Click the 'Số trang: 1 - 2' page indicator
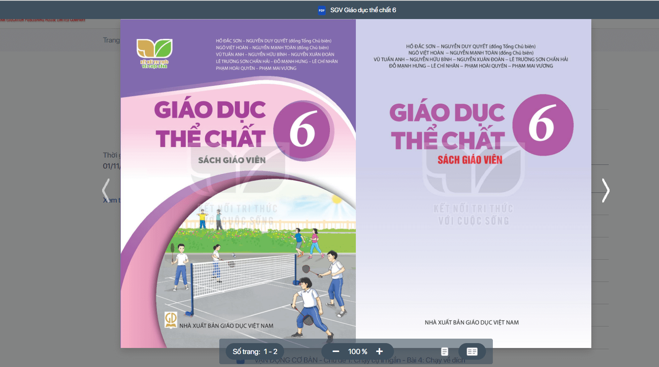Screen dimensions: 659x367 pyautogui.click(x=255, y=352)
